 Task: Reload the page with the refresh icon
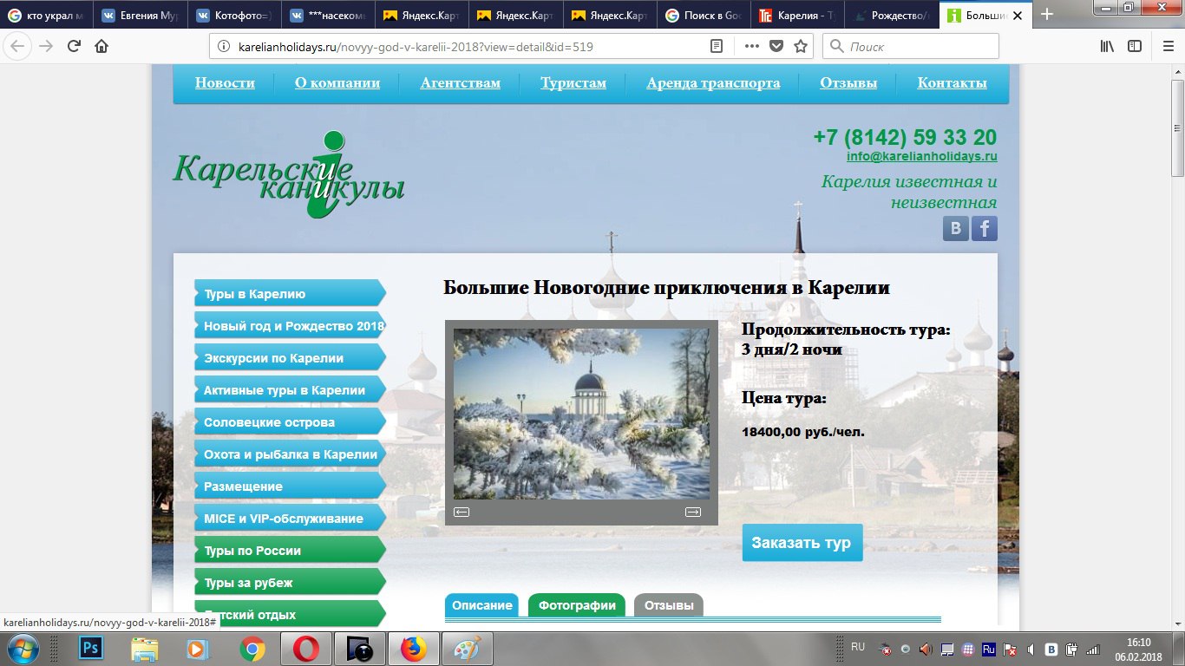(75, 46)
